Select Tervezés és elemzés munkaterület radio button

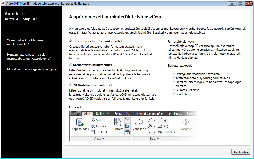(x=71, y=41)
